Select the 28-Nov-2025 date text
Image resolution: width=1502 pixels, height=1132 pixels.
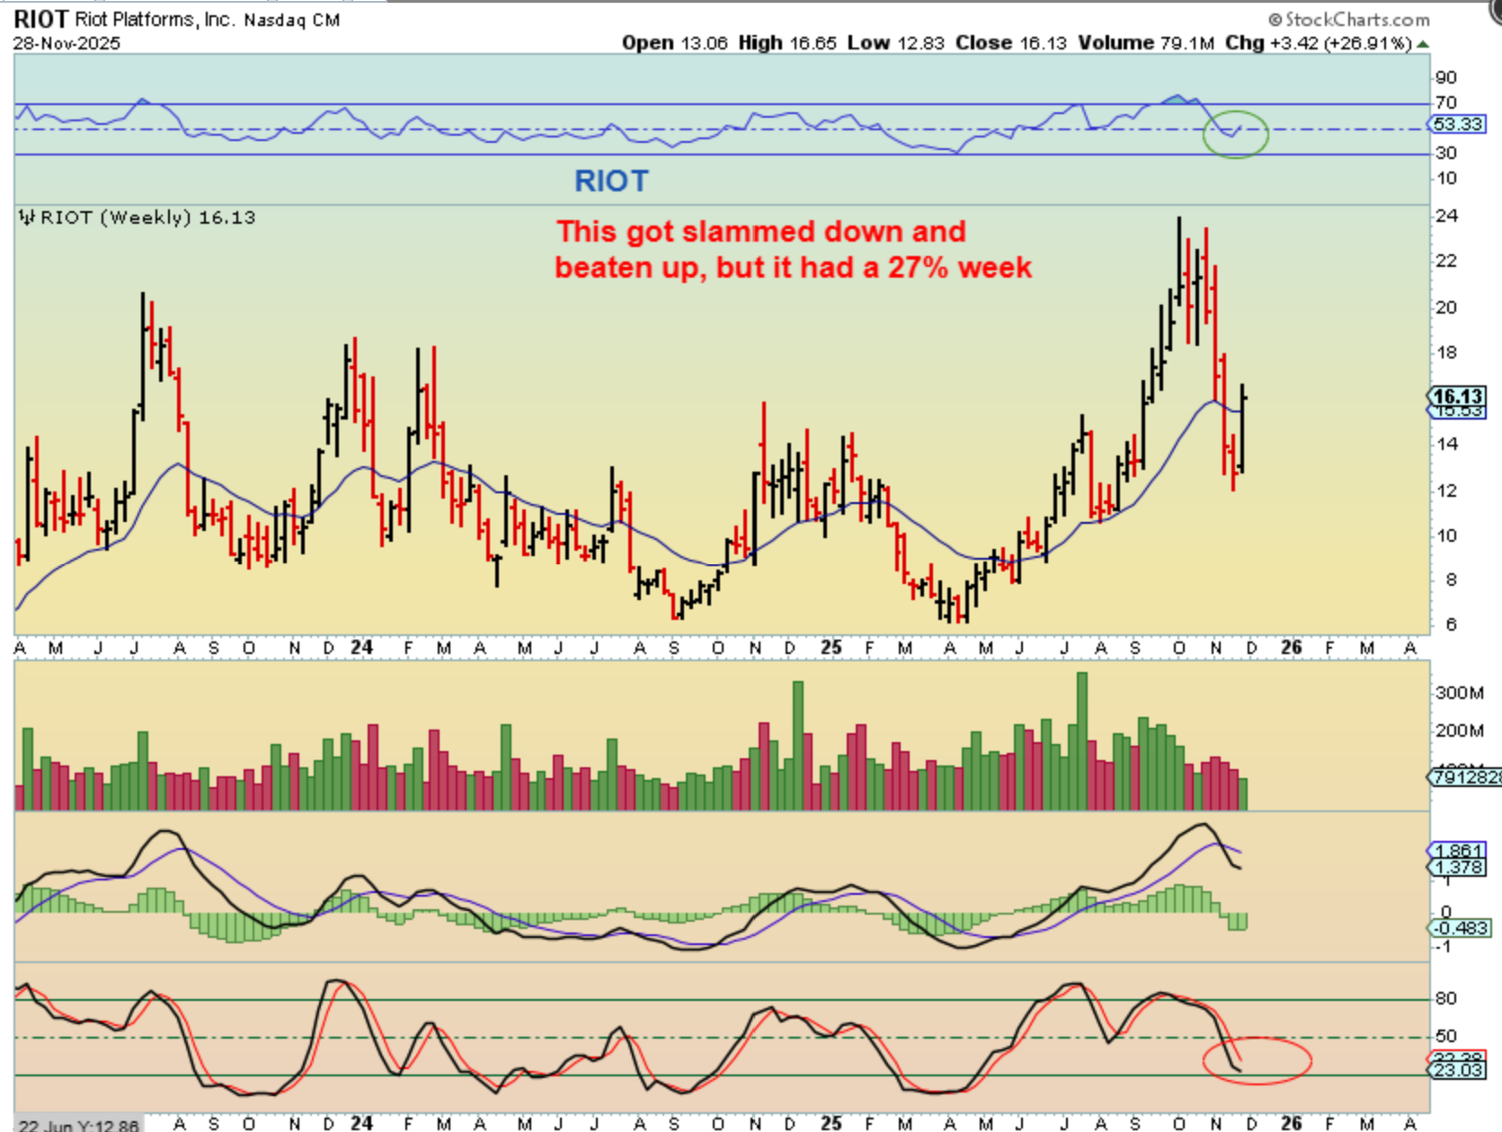[67, 43]
